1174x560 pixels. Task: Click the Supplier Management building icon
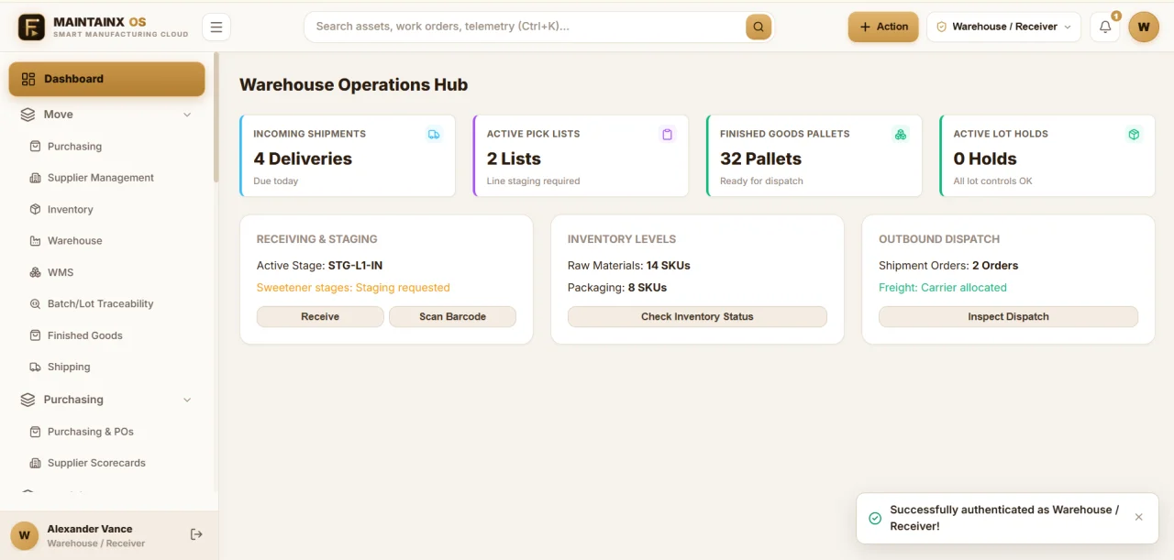tap(35, 178)
